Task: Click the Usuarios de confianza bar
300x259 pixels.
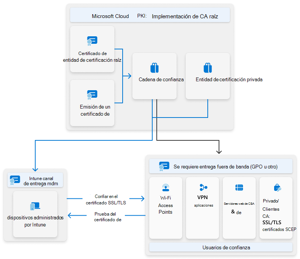Action: coord(220,247)
